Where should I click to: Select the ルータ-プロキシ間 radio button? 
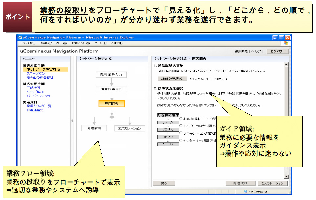(181, 126)
